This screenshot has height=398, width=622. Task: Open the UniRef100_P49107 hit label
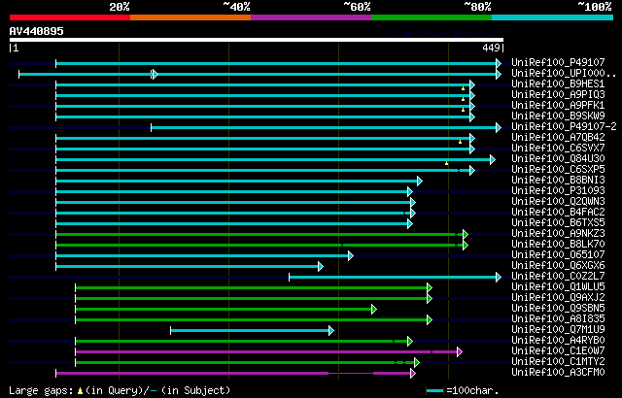pos(558,62)
